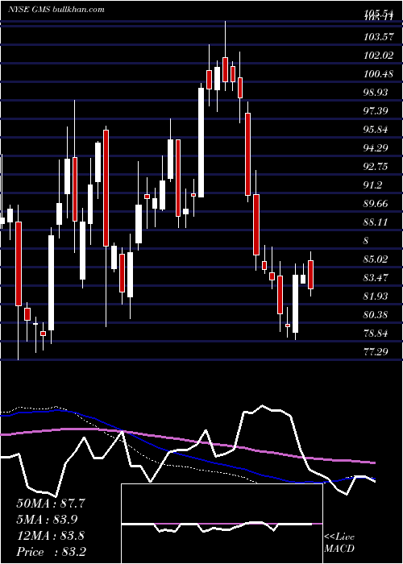This screenshot has width=403, height=564.
Task: Click the 77.29 price axis label
Action: [x=376, y=351]
